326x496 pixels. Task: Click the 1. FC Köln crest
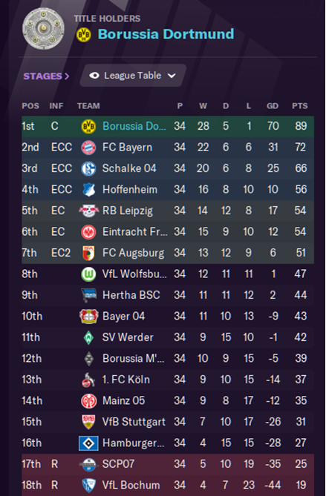pos(88,380)
